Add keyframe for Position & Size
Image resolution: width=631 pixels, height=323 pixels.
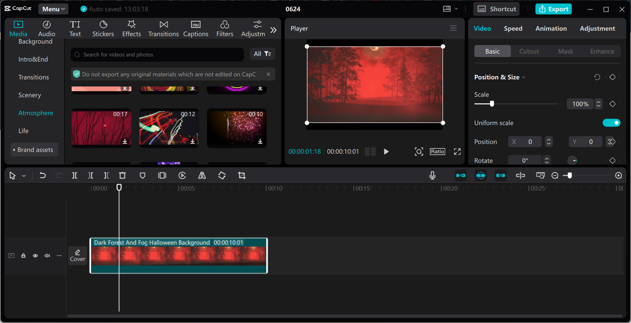click(x=612, y=77)
